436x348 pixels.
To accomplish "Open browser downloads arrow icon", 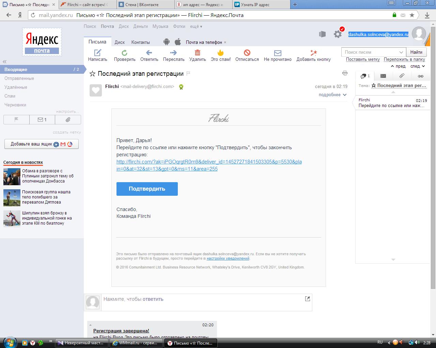I will [x=427, y=15].
